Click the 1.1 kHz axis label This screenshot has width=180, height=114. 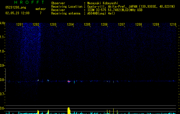[2, 37]
